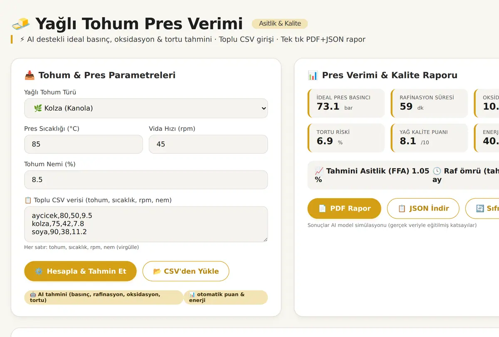499x337 pixels.
Task: Focus the Vida Hızı rpm field
Action: (x=208, y=144)
